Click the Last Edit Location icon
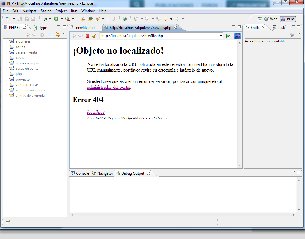This screenshot has width=305, height=239. [x=159, y=19]
